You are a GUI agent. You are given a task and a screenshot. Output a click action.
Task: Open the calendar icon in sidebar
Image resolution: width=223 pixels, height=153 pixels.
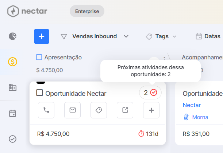[x=12, y=113]
